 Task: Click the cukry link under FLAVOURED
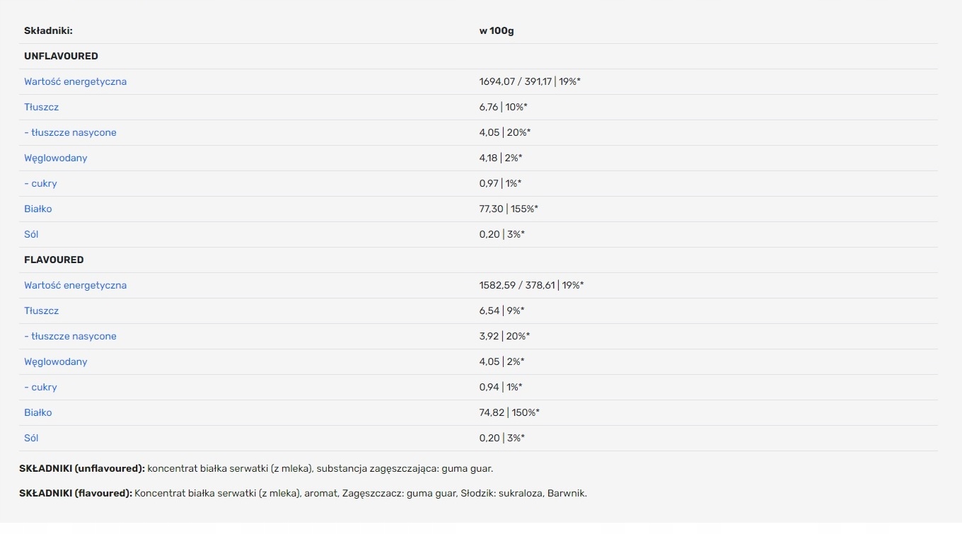click(40, 387)
